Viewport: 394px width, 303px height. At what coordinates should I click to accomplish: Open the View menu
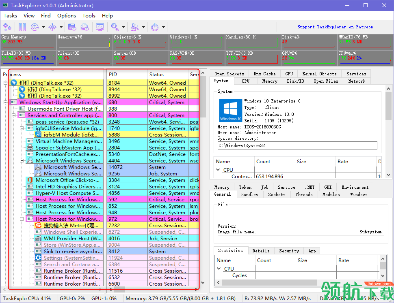(x=29, y=15)
